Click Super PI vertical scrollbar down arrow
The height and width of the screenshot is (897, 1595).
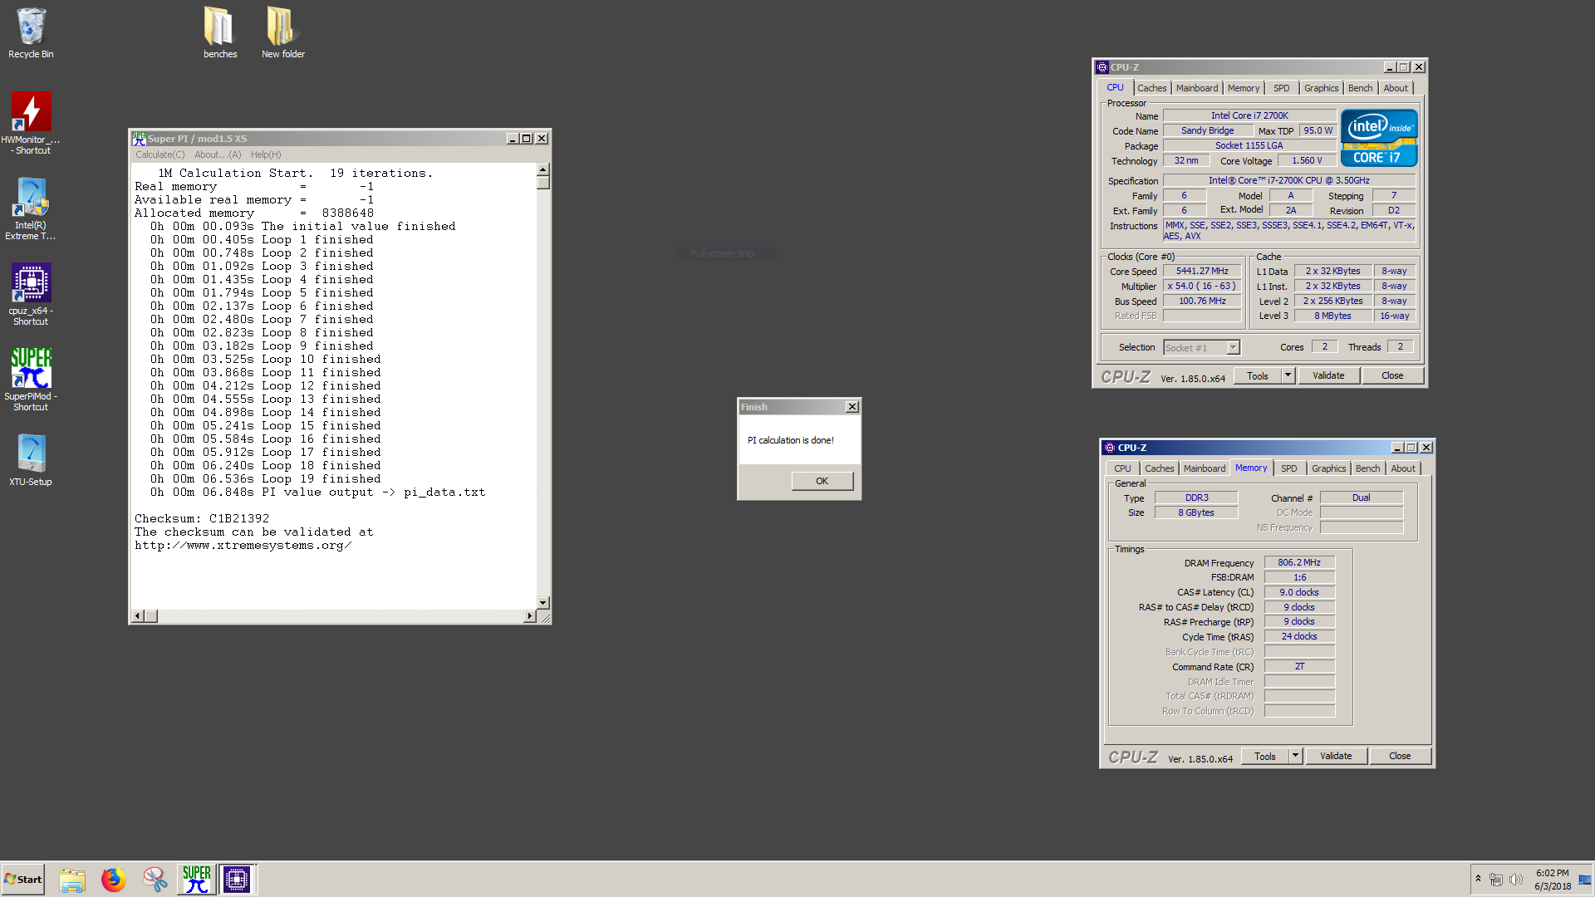tap(543, 603)
